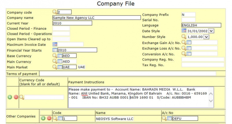The image size is (232, 124).
Task: Click the Maximum Invoice Date field
Action: tap(70, 44)
